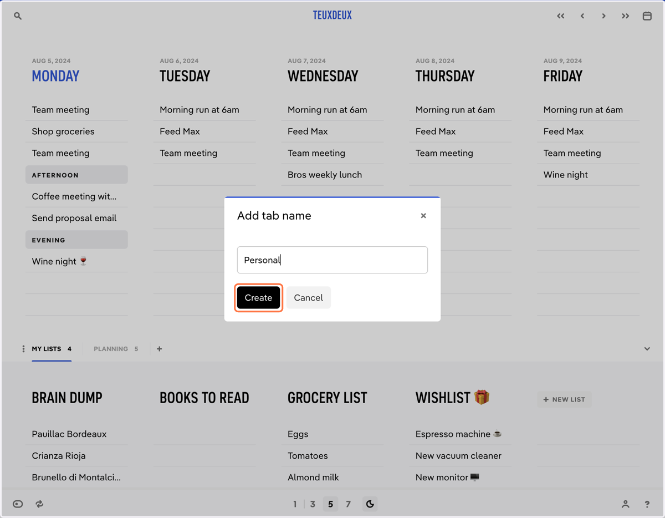
Task: Click the recurring sync arrows icon
Action: (x=39, y=504)
